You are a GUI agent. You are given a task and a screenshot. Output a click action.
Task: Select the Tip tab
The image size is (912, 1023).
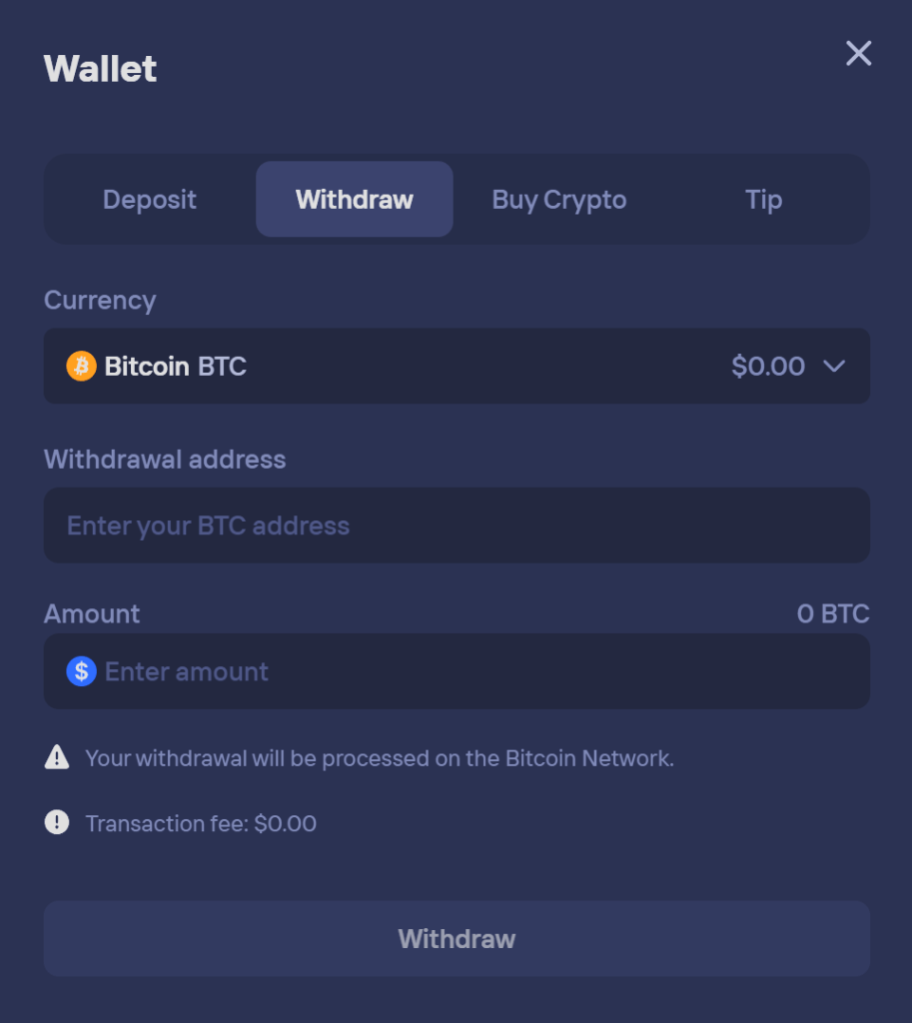click(x=762, y=199)
